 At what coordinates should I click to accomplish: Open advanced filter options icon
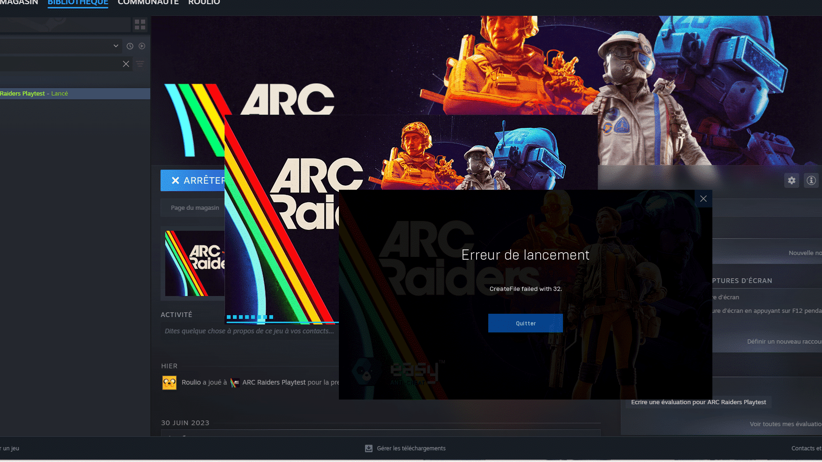140,64
